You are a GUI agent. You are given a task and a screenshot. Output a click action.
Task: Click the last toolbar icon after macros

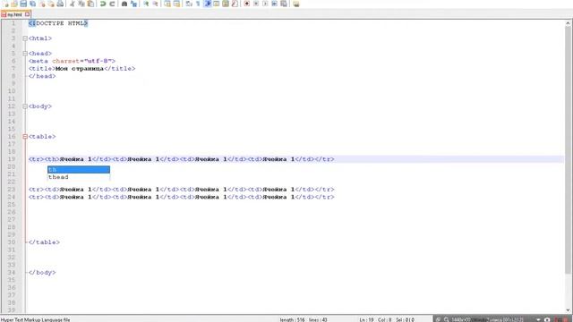[x=296, y=4]
